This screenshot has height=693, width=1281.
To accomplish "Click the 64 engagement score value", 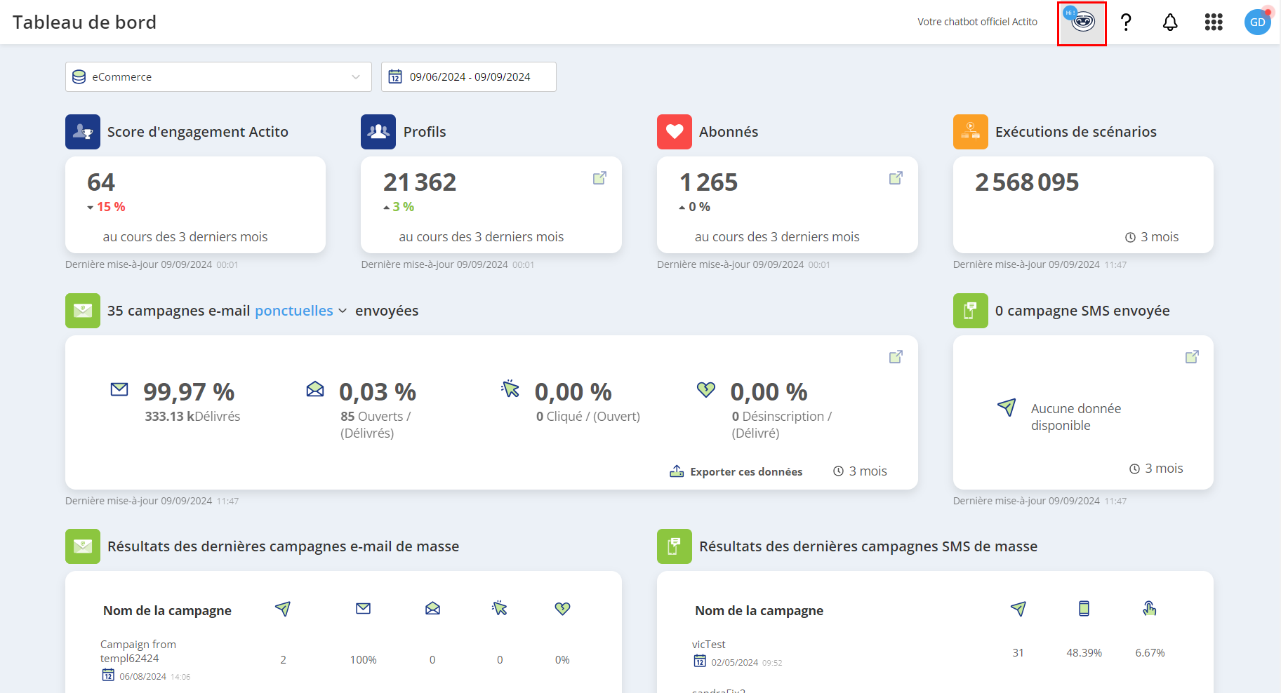I will click(101, 182).
